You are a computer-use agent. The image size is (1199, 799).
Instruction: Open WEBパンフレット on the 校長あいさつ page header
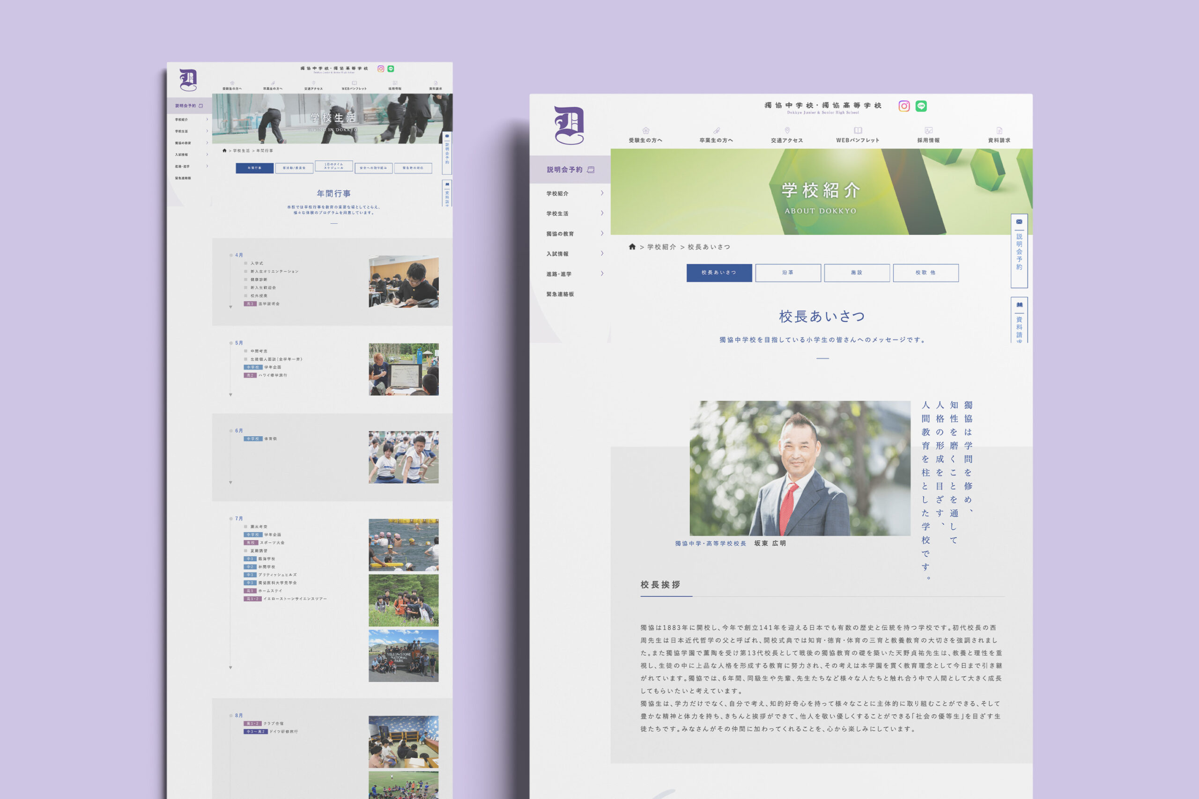(858, 136)
